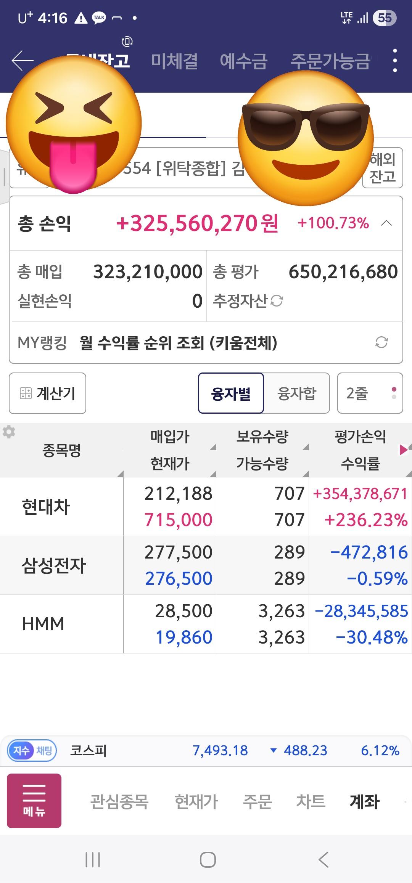The width and height of the screenshot is (412, 883).
Task: Open 차트 bottom tab
Action: [x=311, y=801]
